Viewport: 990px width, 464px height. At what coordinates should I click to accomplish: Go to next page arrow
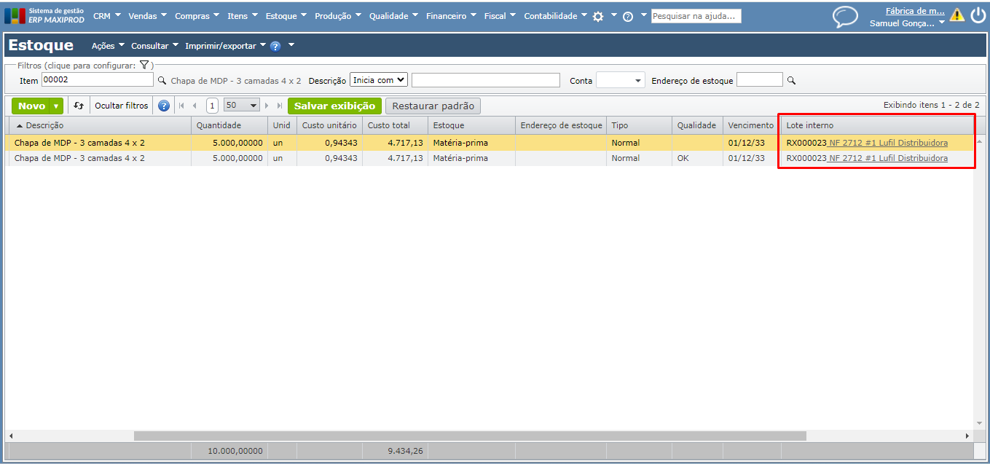[x=267, y=106]
